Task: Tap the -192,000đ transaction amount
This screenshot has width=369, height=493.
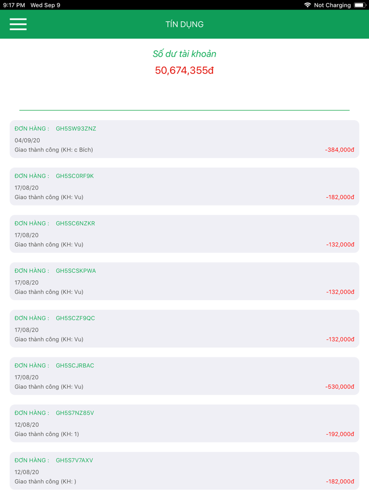Action: tap(339, 434)
